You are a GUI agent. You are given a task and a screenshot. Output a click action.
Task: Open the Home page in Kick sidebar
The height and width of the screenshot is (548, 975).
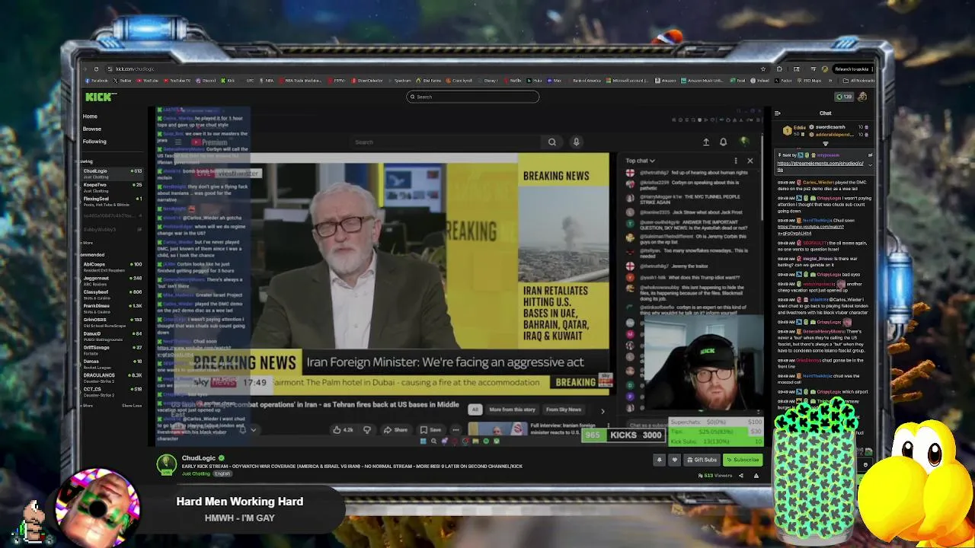click(90, 116)
